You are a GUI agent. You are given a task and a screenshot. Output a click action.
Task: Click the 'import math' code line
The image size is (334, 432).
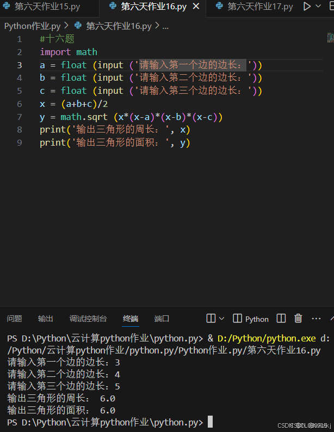[x=69, y=52]
